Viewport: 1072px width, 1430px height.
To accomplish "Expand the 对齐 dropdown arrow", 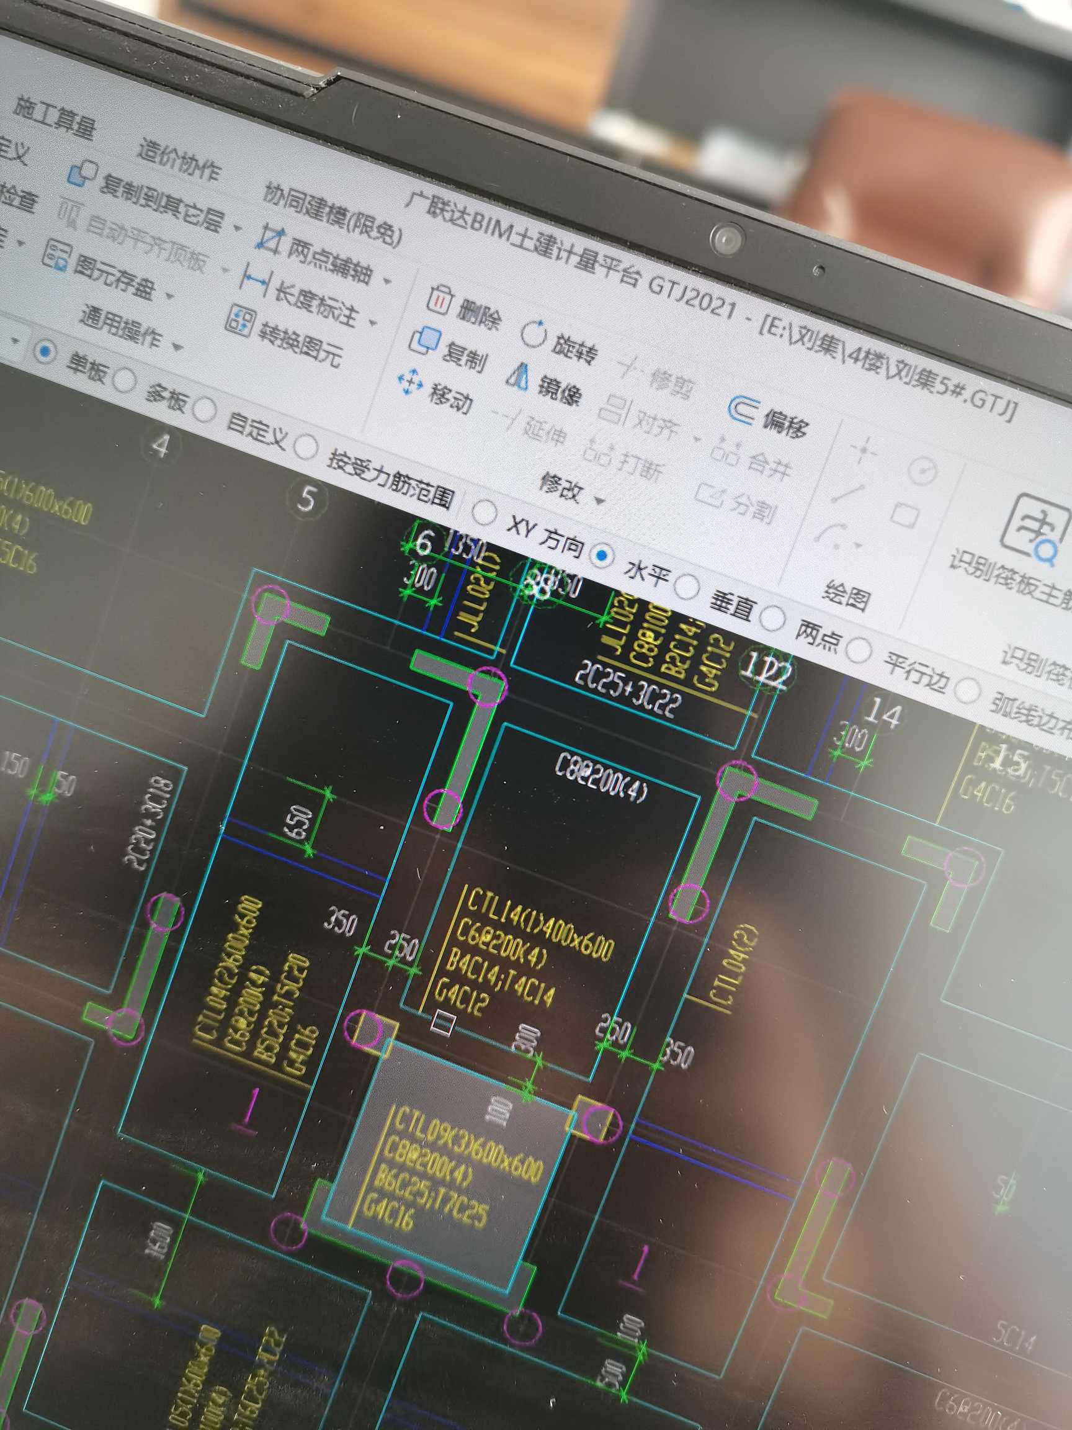I will tap(697, 440).
